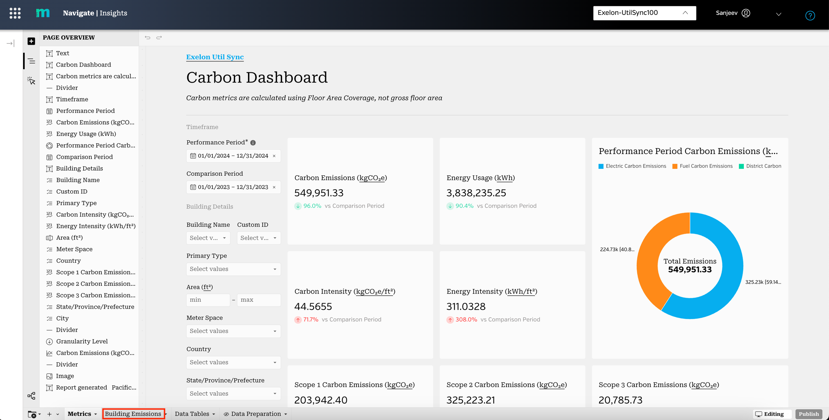The width and height of the screenshot is (829, 420).
Task: Select Text element in page overview
Action: pos(62,53)
